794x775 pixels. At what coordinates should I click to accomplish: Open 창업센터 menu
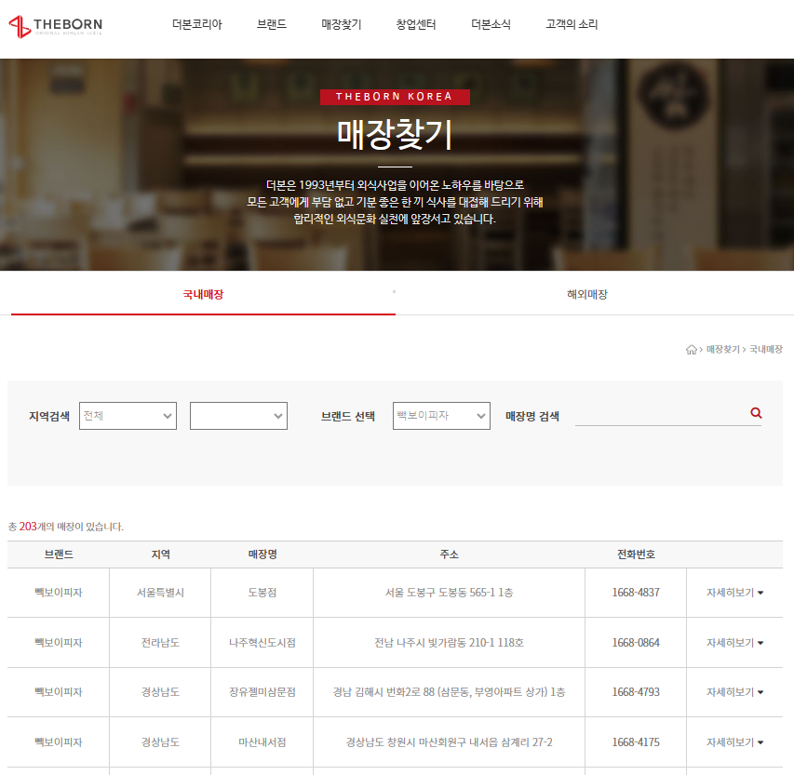(x=416, y=24)
